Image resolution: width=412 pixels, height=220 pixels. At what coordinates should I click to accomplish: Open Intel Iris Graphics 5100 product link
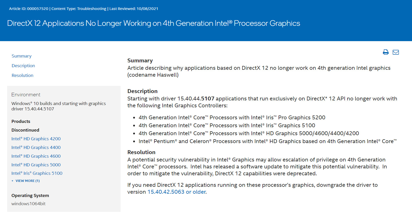[x=37, y=173]
